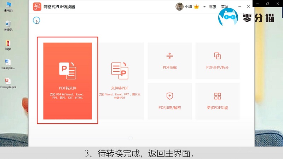The height and width of the screenshot is (159, 283).
Task: Click the 嗨格式PDF转换器 app logo
Action: pyautogui.click(x=37, y=7)
